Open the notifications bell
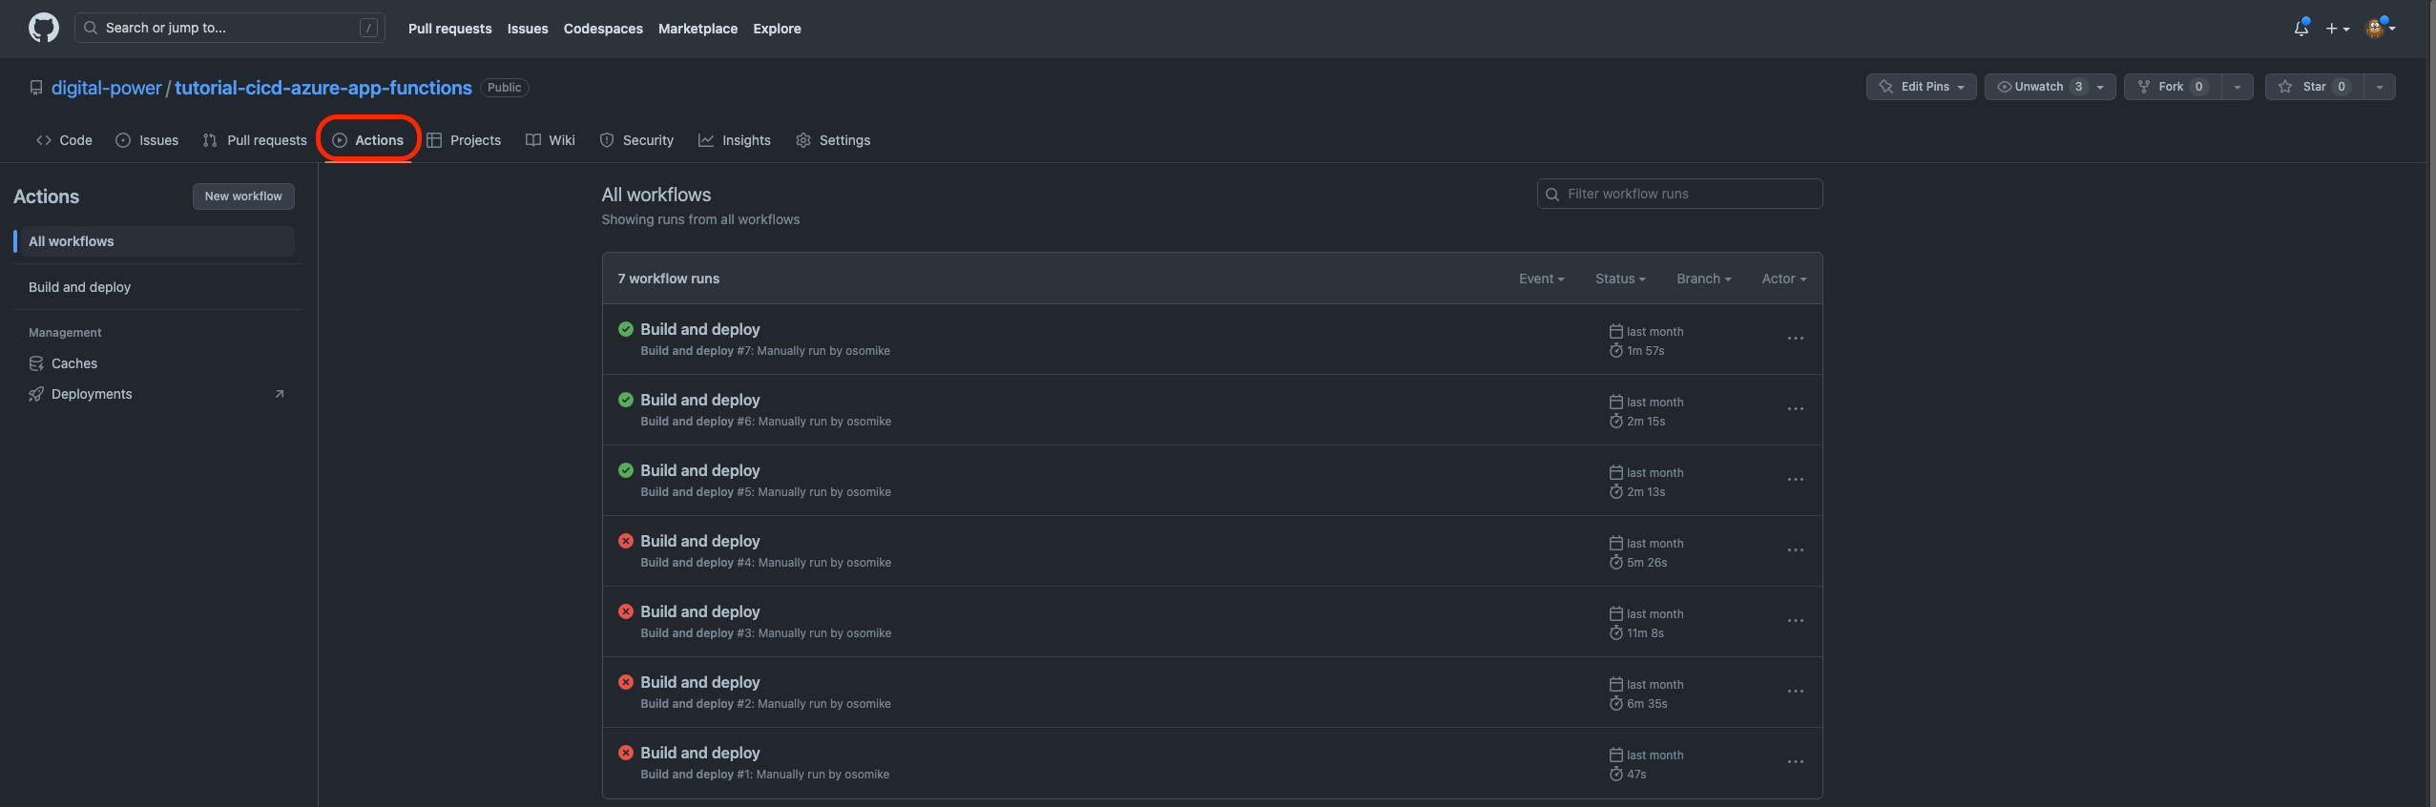Viewport: 2436px width, 807px height. pos(2301,29)
